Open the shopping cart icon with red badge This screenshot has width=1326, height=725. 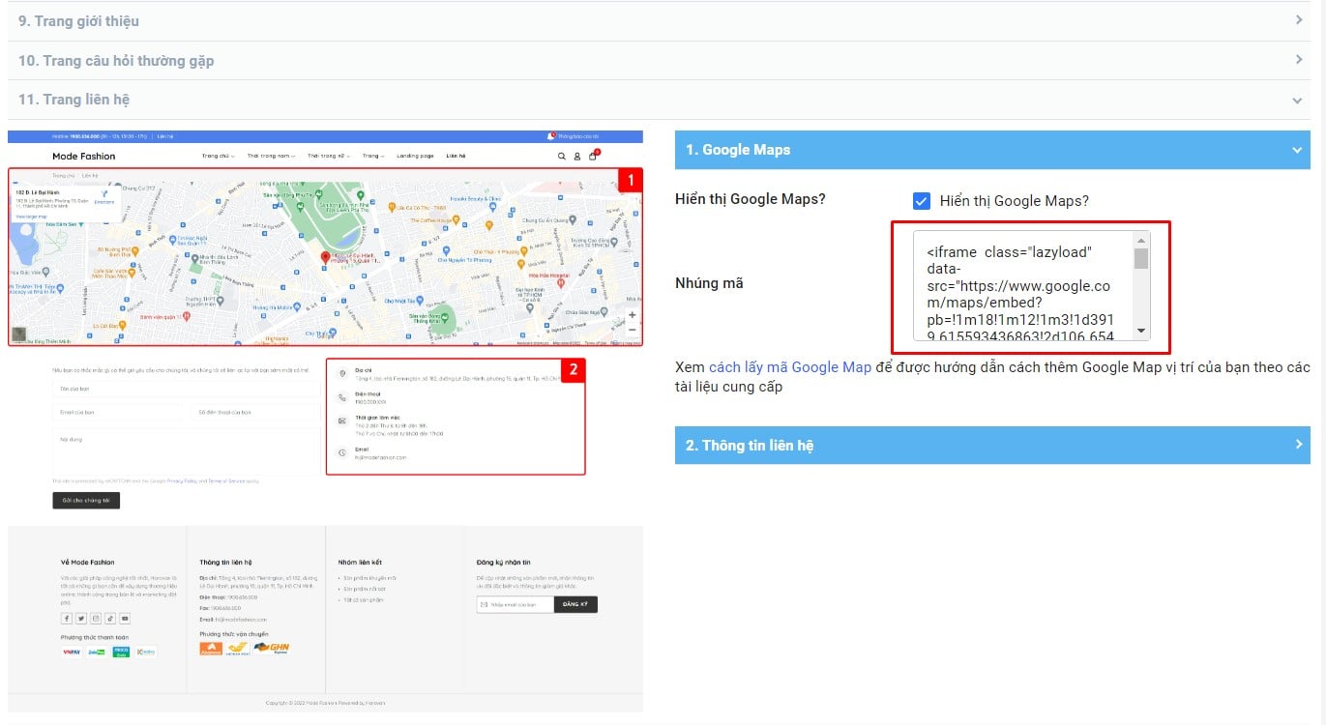593,156
